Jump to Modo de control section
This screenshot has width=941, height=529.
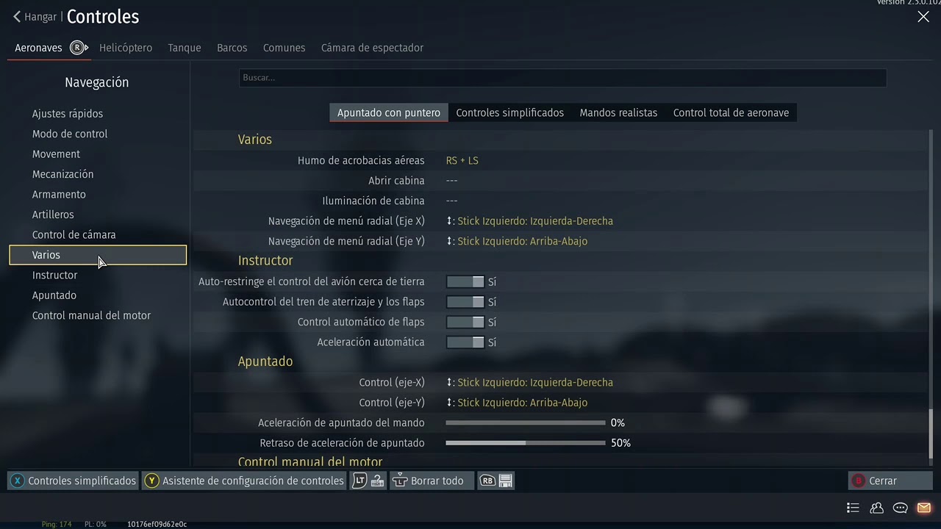[70, 134]
